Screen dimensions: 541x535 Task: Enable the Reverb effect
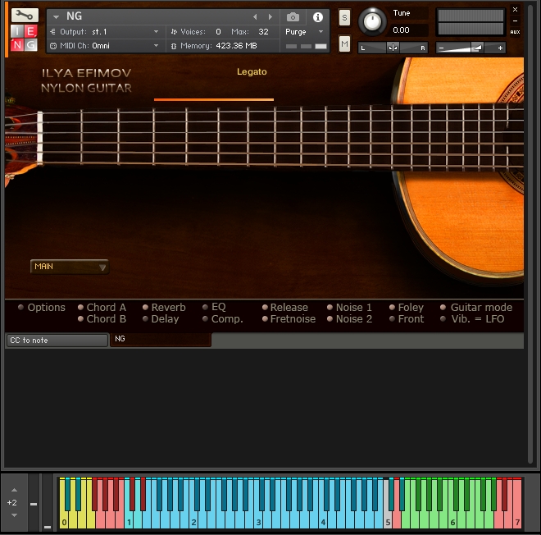coord(145,307)
